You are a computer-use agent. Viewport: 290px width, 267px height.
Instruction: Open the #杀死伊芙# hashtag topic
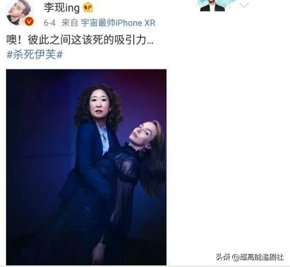point(35,55)
